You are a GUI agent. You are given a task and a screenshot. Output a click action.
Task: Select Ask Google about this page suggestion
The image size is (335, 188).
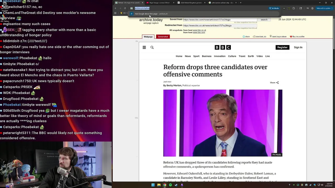tap(204, 14)
